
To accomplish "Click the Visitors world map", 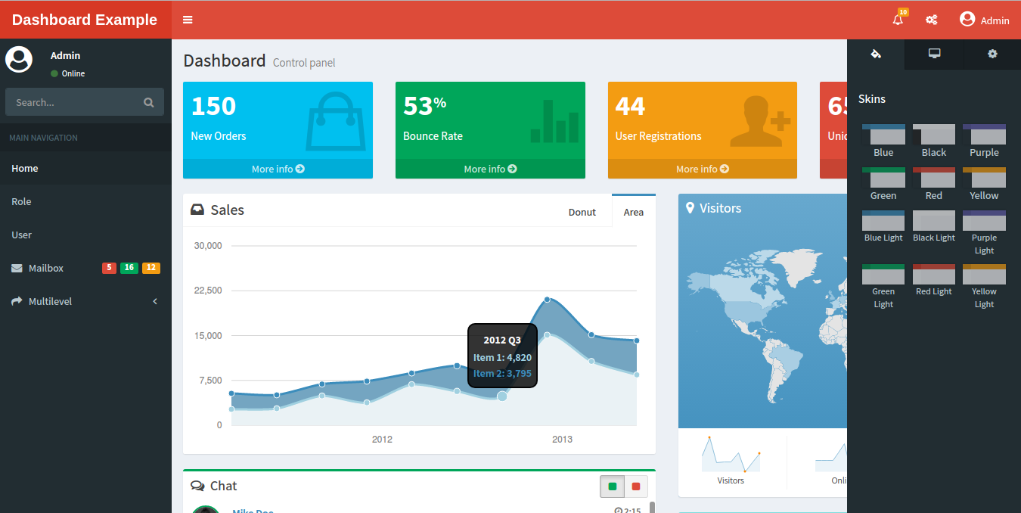I will pyautogui.click(x=762, y=324).
